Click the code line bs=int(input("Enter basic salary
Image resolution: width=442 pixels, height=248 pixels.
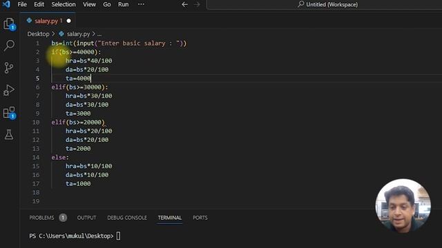119,43
